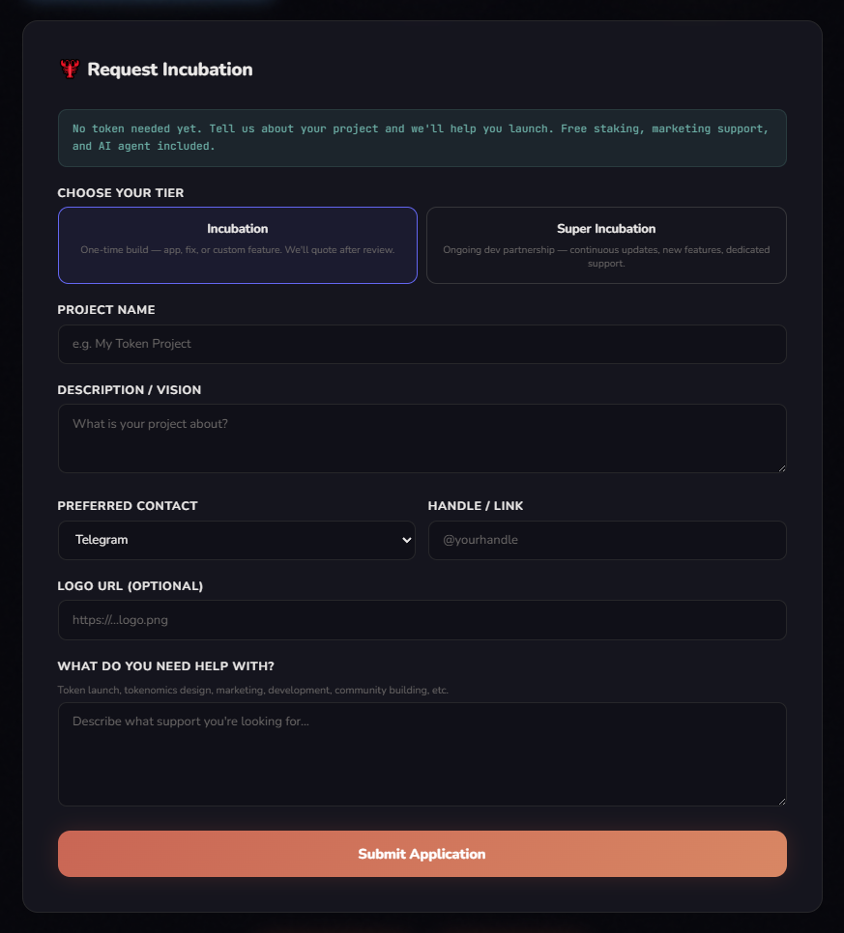Click the 'PROJECT NAME' field label
Image resolution: width=844 pixels, height=933 pixels.
coord(106,309)
